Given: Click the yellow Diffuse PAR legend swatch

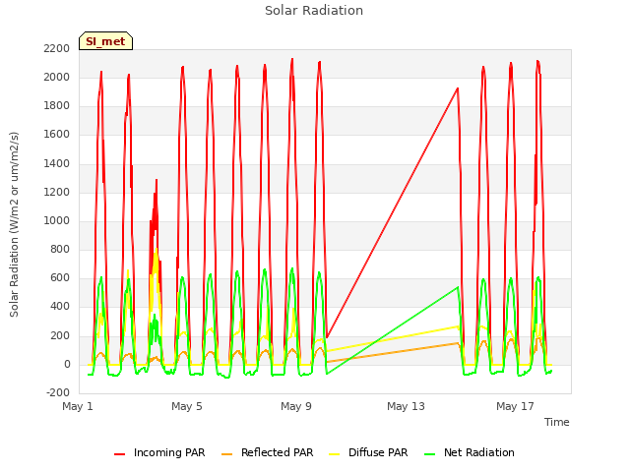Looking at the screenshot, I should coord(334,454).
